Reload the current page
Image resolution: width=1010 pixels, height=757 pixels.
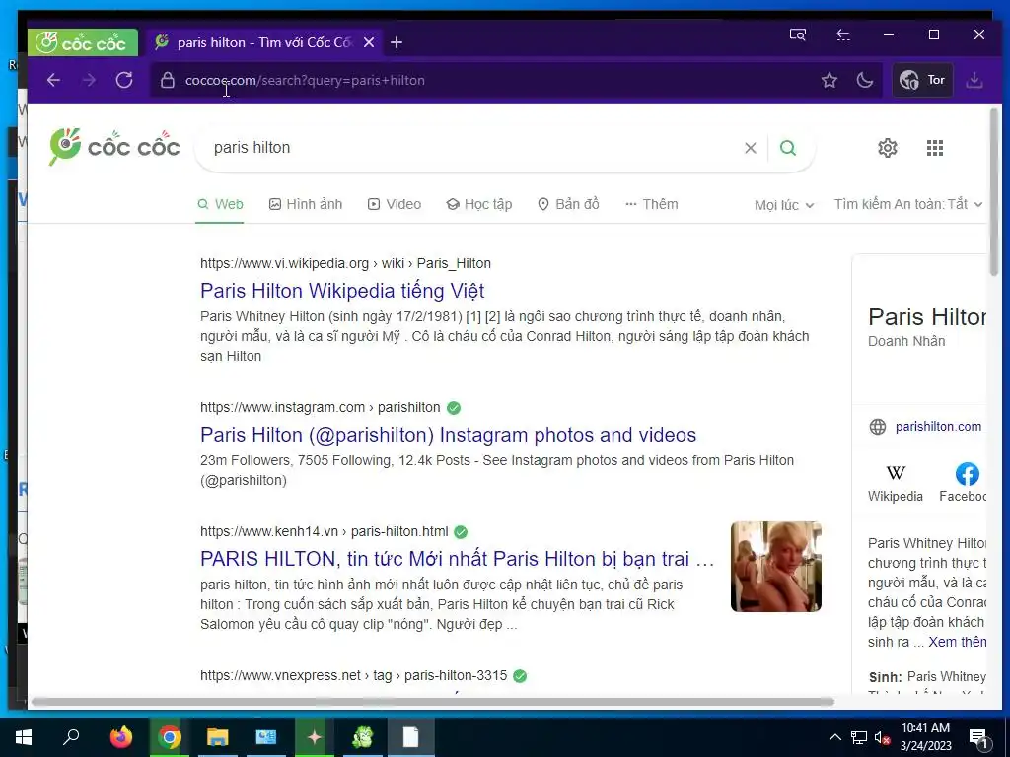[124, 80]
